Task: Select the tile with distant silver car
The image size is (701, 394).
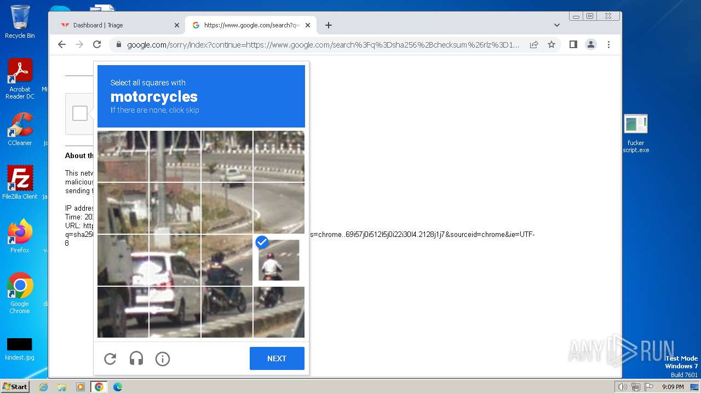Action: [x=227, y=156]
